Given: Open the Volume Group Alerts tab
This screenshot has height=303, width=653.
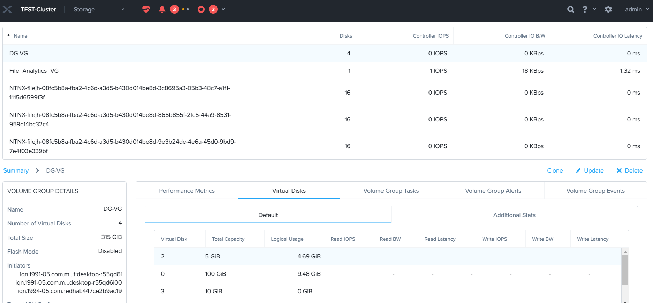Looking at the screenshot, I should [493, 191].
